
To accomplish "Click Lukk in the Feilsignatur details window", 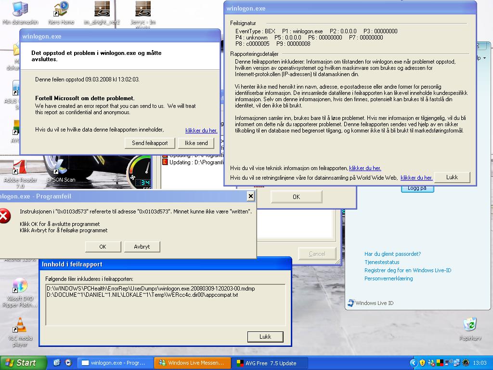I will click(452, 177).
